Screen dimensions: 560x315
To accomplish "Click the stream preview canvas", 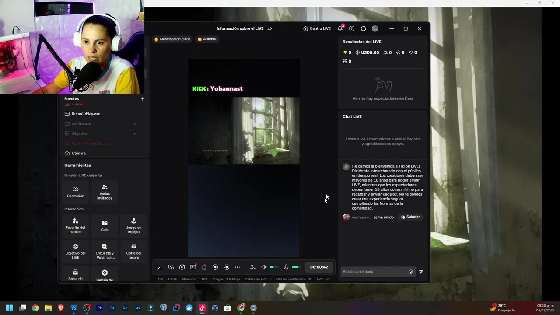I will click(x=244, y=158).
